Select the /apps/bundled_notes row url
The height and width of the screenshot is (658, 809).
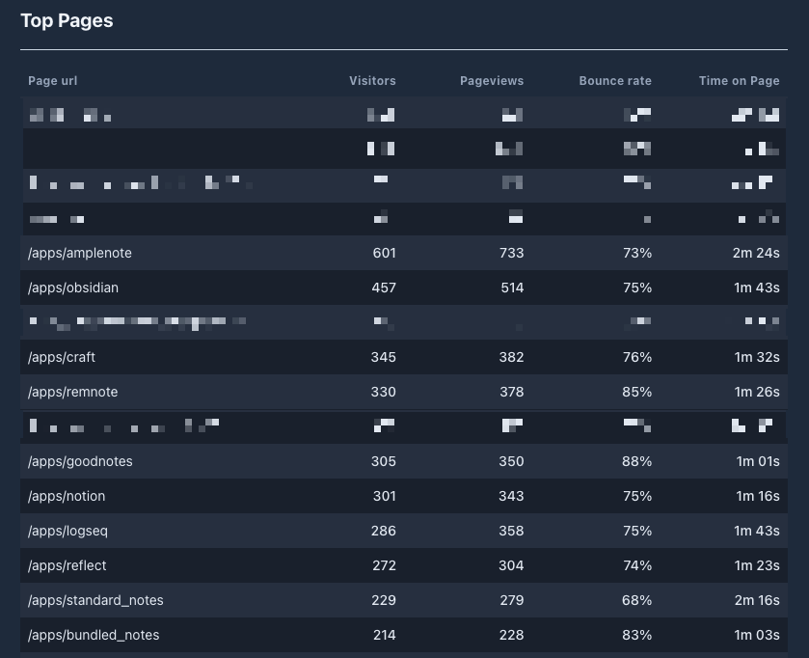pos(94,635)
